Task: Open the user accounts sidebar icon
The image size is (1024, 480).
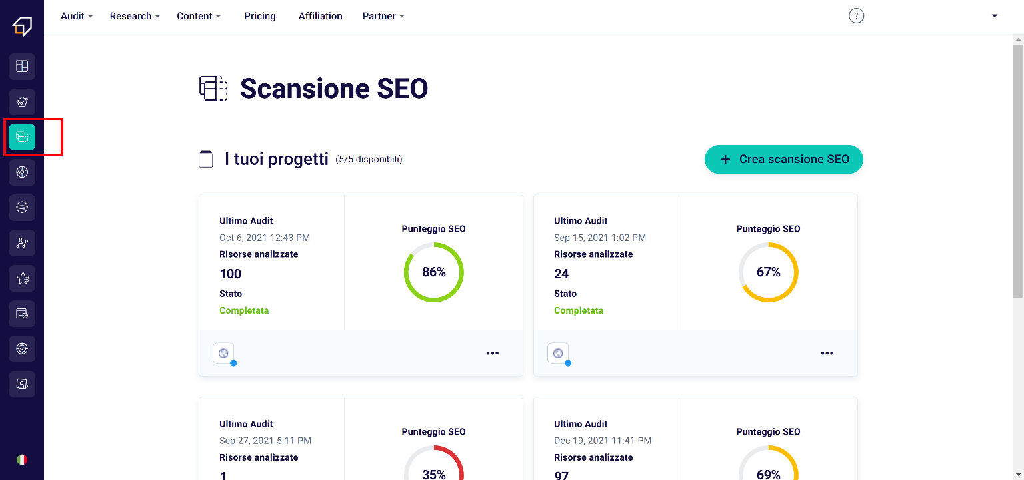Action: coord(22,384)
